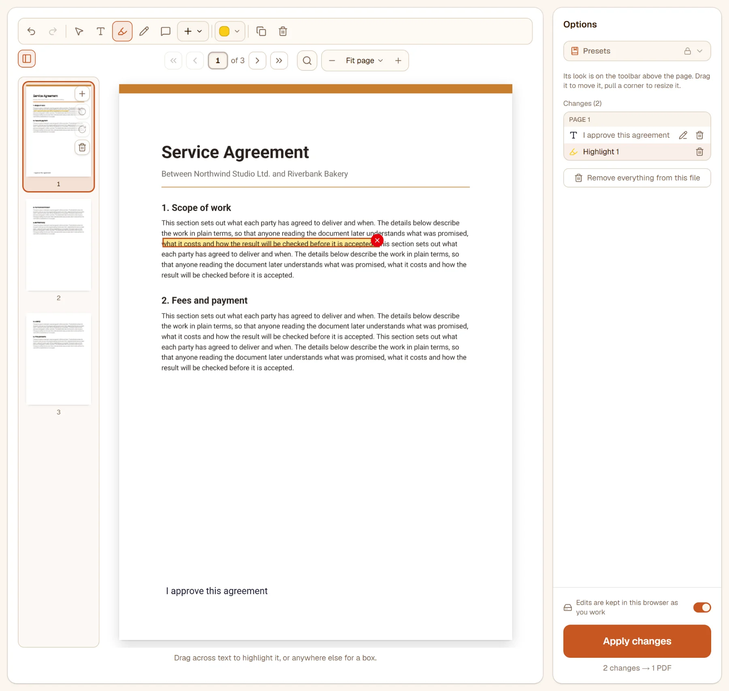Select the freehand Pen tool
This screenshot has width=729, height=691.
144,31
